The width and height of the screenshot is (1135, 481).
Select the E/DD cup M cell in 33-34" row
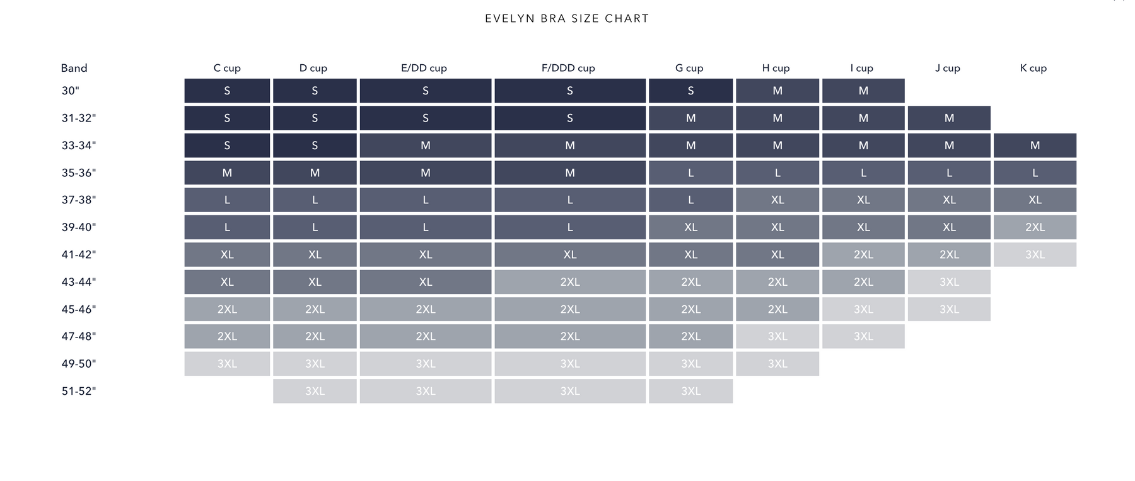tap(426, 145)
